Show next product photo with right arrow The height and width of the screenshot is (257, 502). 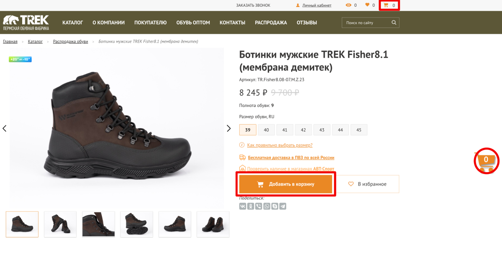click(229, 128)
